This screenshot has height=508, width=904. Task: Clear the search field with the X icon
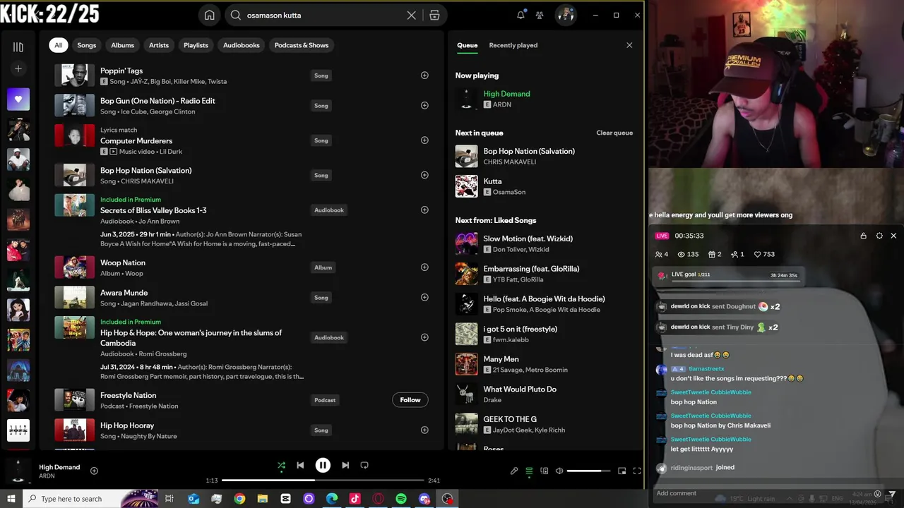pyautogui.click(x=411, y=15)
